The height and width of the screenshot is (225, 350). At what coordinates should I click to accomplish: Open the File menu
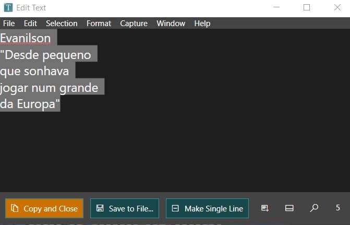tap(9, 23)
